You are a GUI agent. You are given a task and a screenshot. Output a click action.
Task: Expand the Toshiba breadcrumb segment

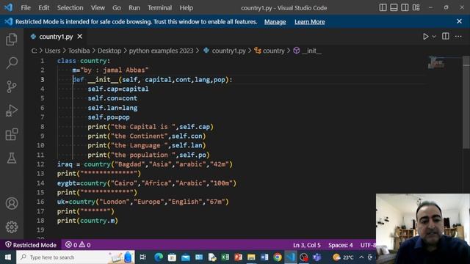(x=79, y=51)
